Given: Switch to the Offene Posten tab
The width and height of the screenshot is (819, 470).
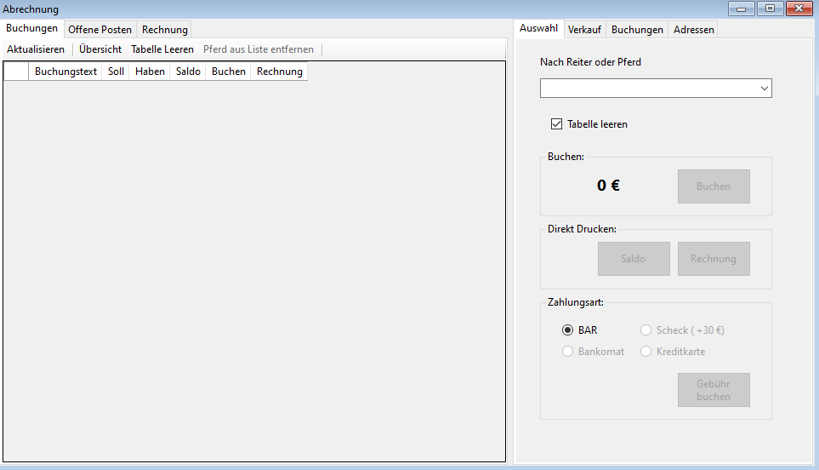Looking at the screenshot, I should [100, 30].
